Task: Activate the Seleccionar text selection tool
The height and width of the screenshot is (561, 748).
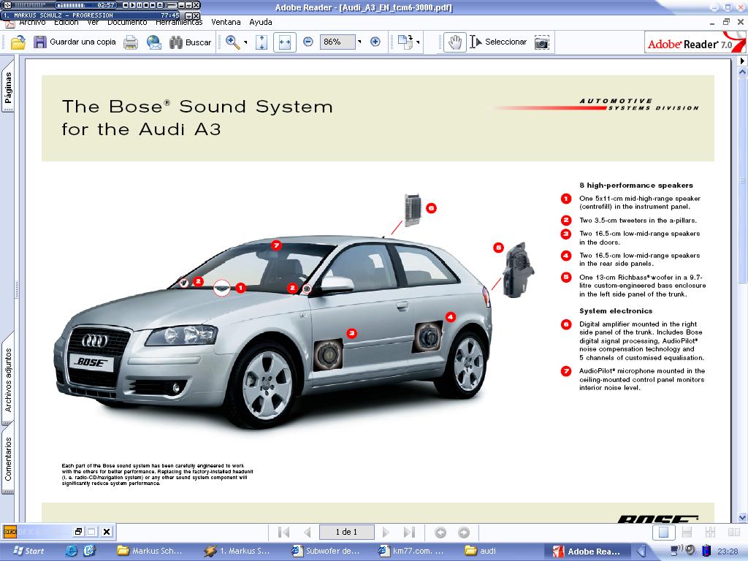Action: click(x=499, y=42)
